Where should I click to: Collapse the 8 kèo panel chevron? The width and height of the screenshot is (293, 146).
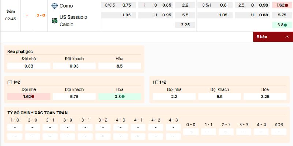(x=287, y=37)
